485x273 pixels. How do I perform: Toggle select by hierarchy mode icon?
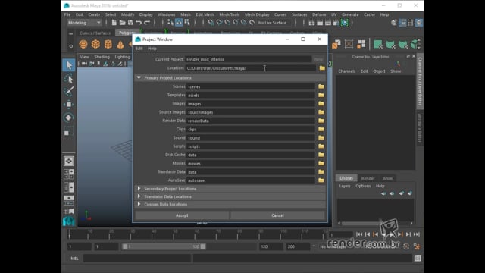171,23
